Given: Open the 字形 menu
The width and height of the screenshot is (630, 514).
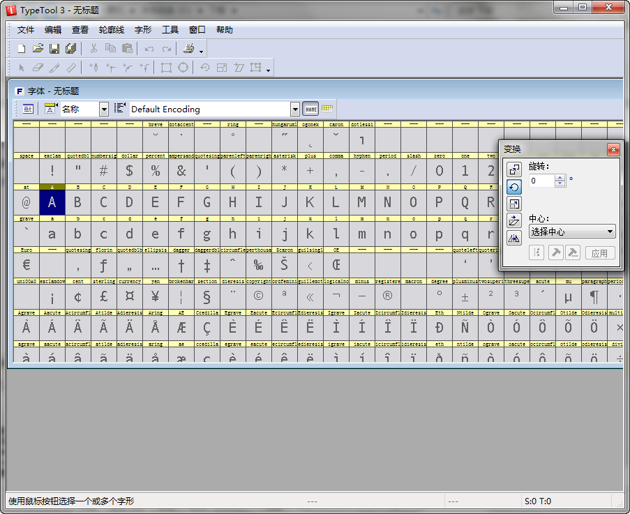Looking at the screenshot, I should pos(142,29).
